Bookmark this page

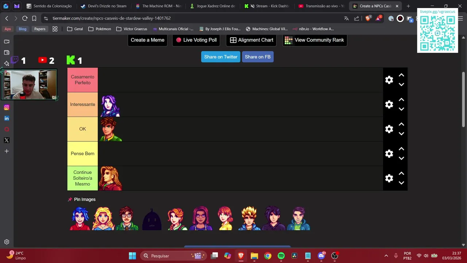[x=34, y=18]
